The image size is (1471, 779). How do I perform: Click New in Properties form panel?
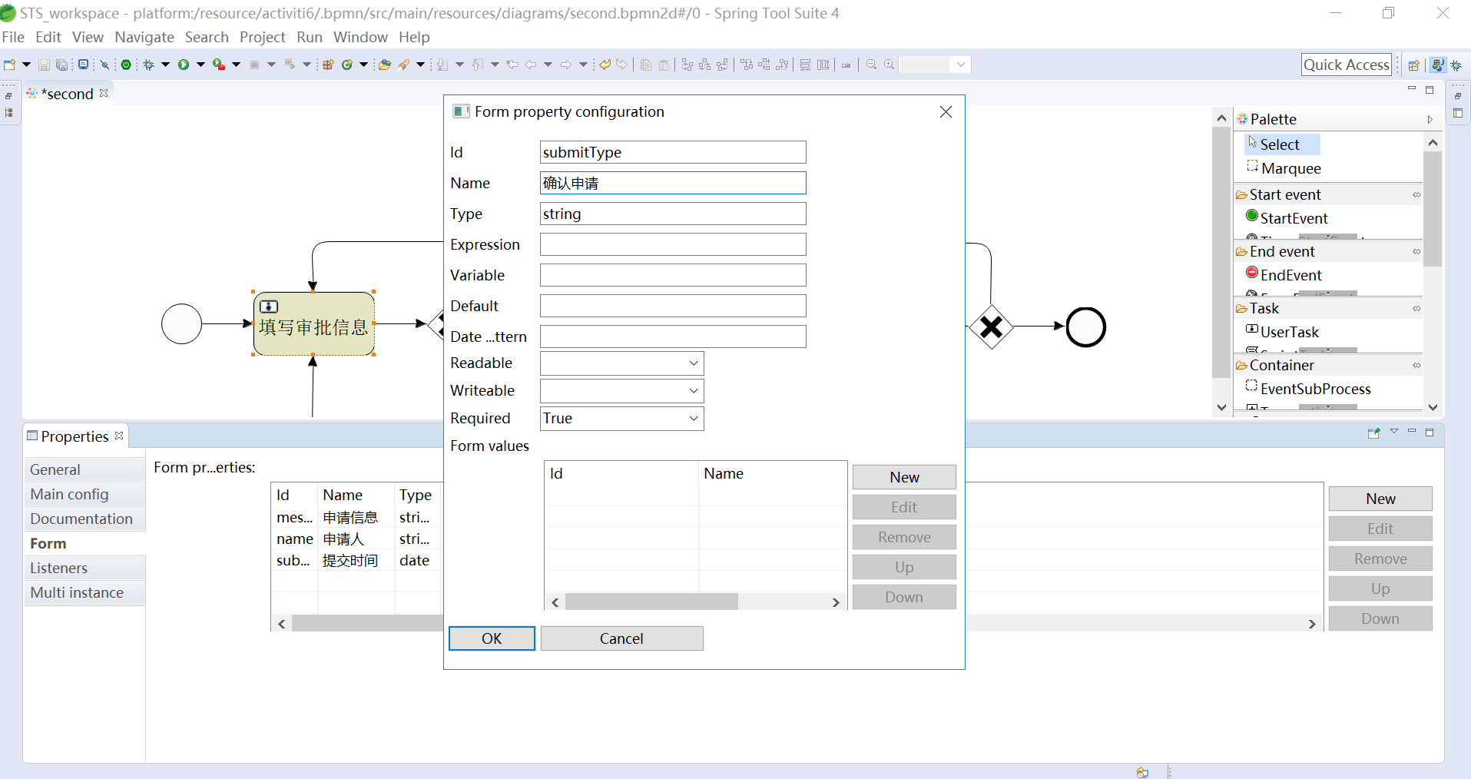pyautogui.click(x=1380, y=499)
